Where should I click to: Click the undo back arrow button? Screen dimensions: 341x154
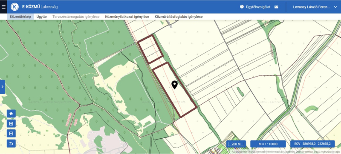(11, 143)
